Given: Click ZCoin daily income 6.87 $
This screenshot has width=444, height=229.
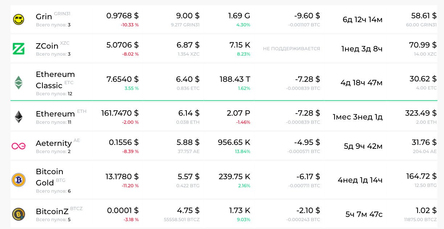Looking at the screenshot, I should tap(188, 45).
